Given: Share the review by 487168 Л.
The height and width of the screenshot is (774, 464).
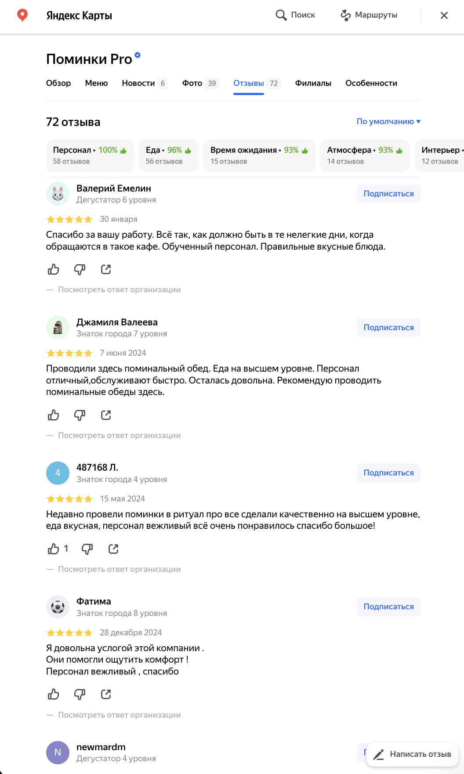Looking at the screenshot, I should (x=113, y=549).
